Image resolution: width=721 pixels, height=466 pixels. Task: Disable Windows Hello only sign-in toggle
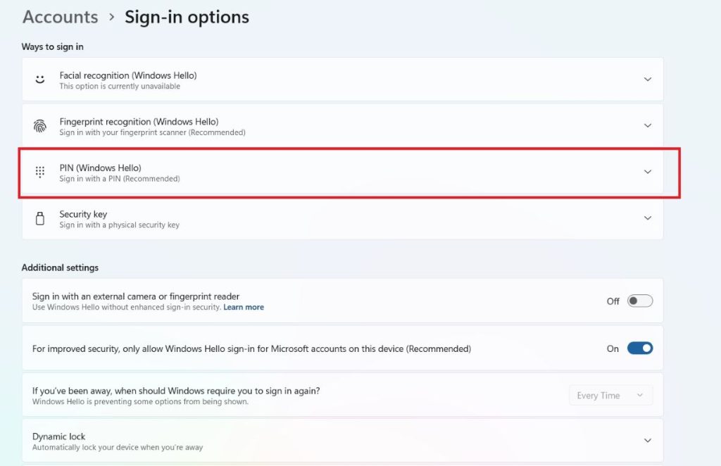[640, 348]
